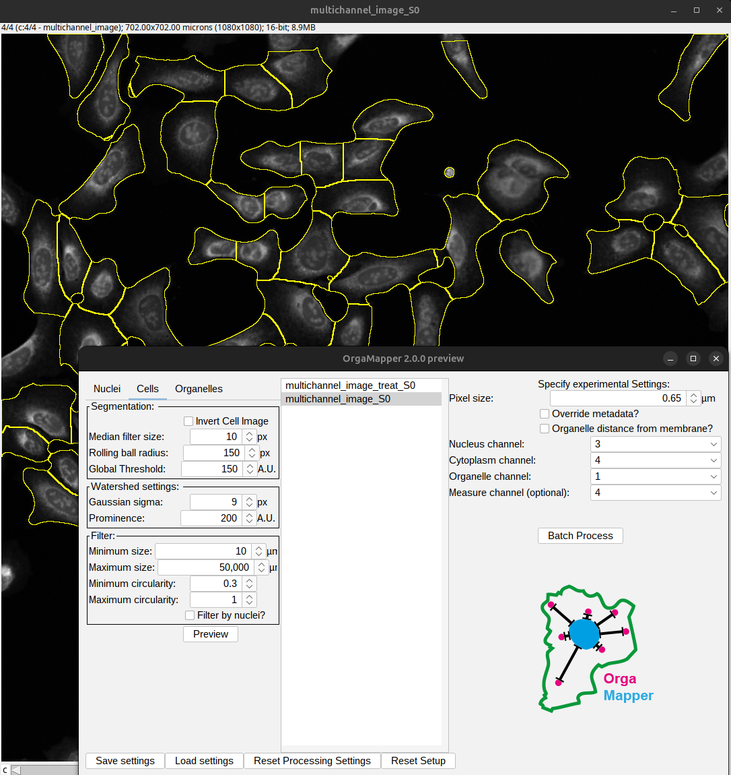
Task: Click the Preview button
Action: click(211, 634)
